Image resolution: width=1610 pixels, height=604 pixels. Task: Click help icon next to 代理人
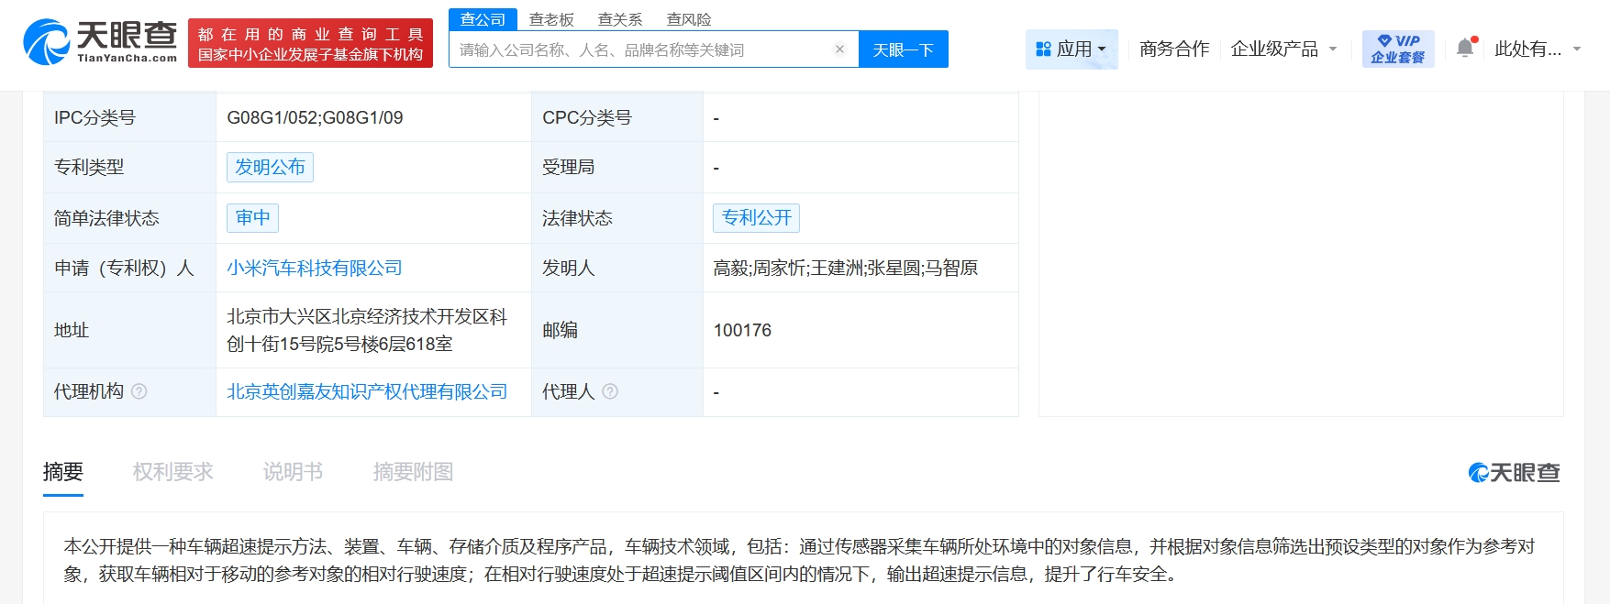(610, 391)
